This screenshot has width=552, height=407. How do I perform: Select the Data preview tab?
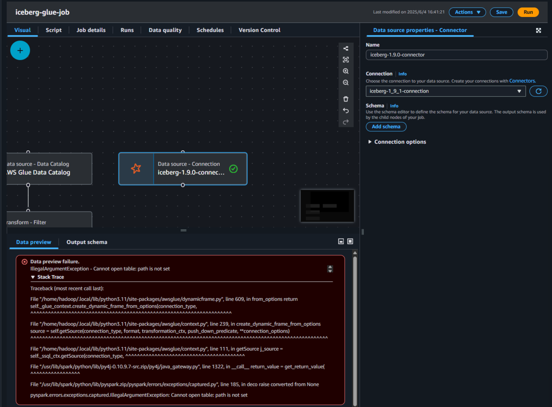34,242
